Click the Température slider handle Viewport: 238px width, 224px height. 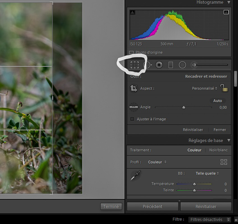point(194,184)
